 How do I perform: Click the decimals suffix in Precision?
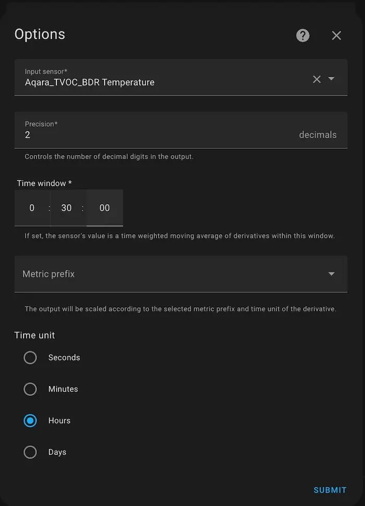(318, 135)
